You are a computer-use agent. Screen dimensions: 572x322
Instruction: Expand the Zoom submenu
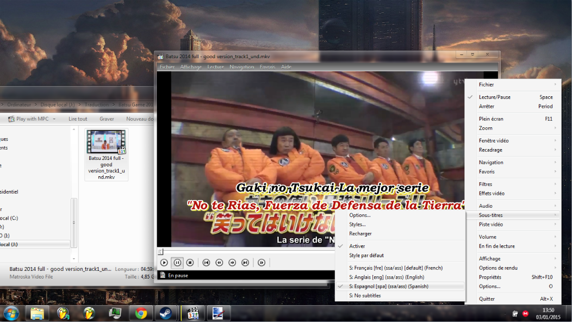pyautogui.click(x=514, y=128)
